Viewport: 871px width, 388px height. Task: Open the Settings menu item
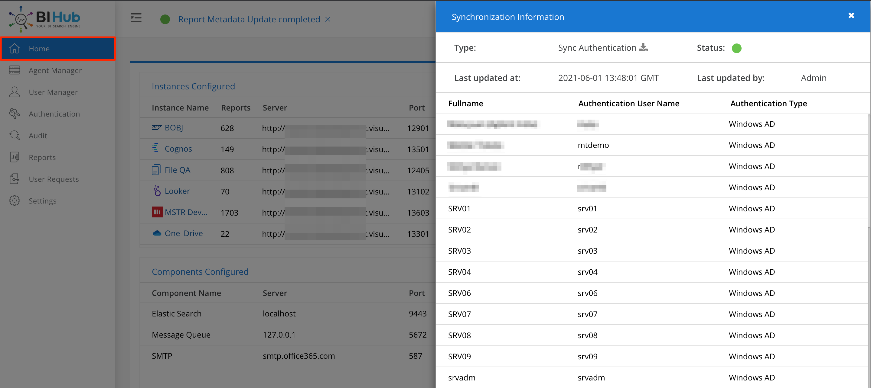[x=42, y=200]
